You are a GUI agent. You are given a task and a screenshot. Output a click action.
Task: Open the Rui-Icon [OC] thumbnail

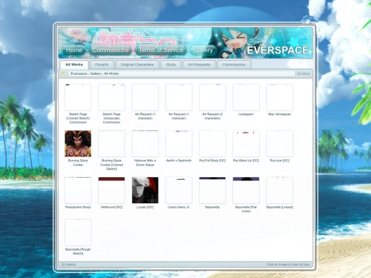click(280, 143)
